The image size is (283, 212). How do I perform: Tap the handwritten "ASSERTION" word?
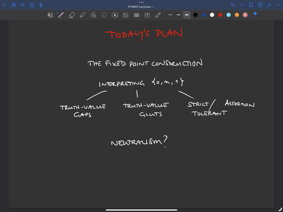click(x=240, y=104)
